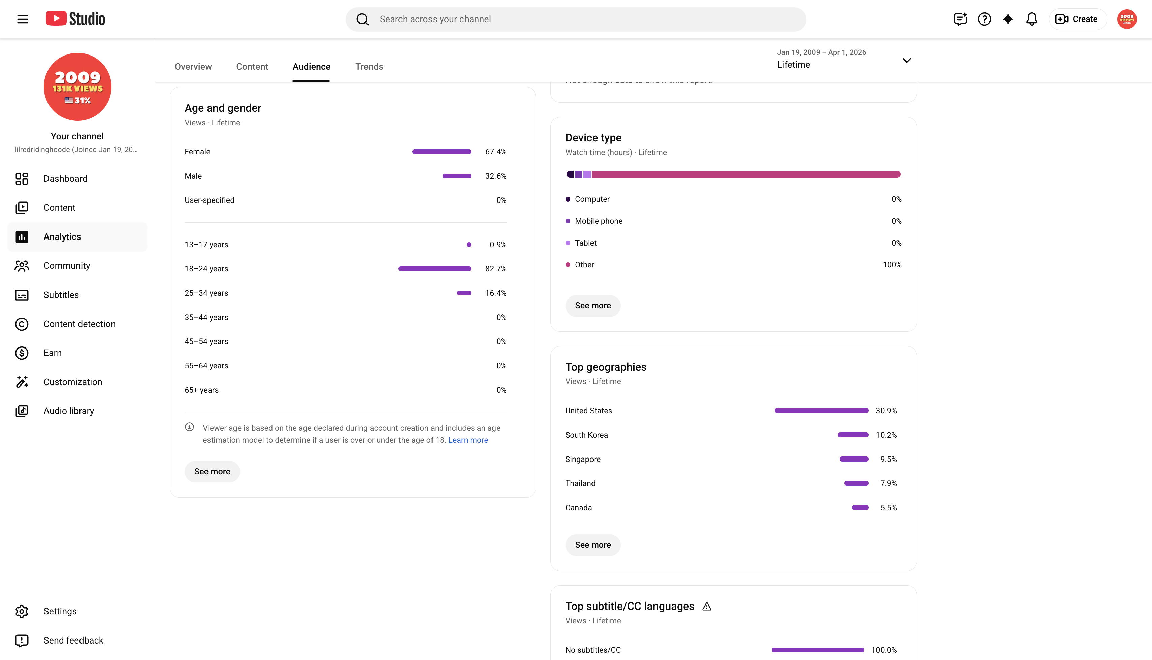Click the 'User-specified' gender row label
The width and height of the screenshot is (1152, 660).
(209, 200)
